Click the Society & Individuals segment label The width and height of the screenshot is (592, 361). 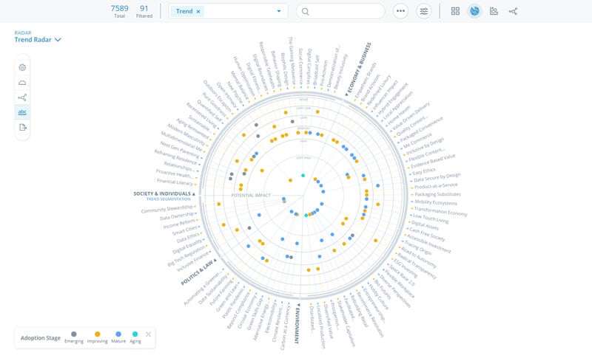pos(164,193)
